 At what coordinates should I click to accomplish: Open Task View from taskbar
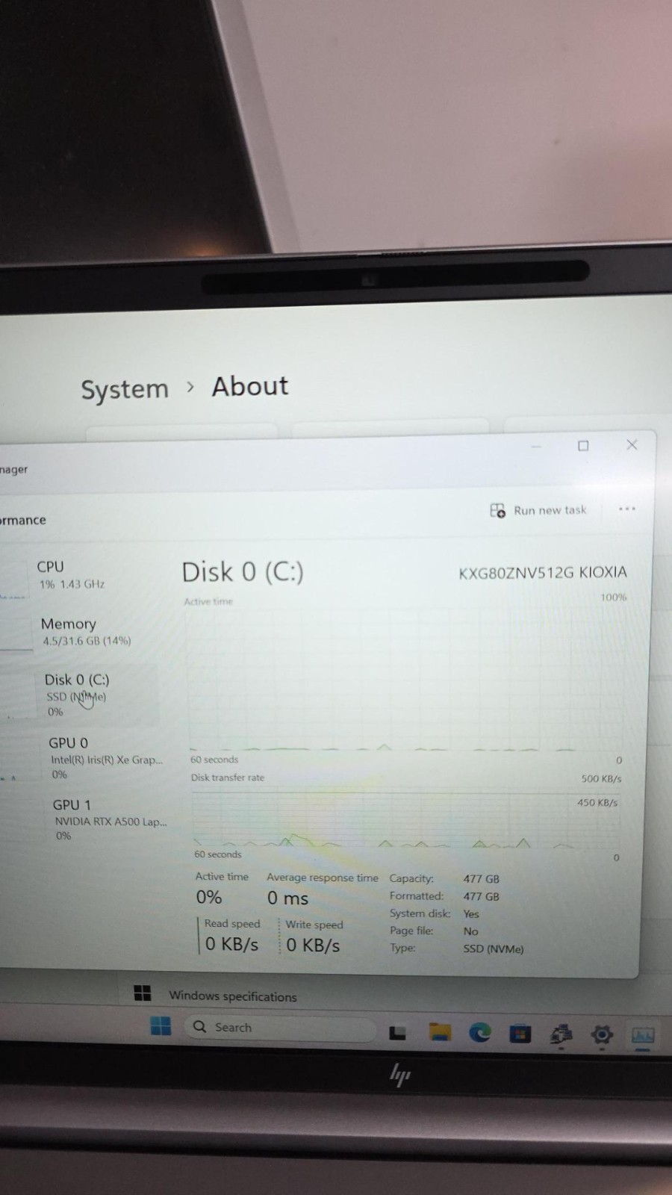(398, 1033)
